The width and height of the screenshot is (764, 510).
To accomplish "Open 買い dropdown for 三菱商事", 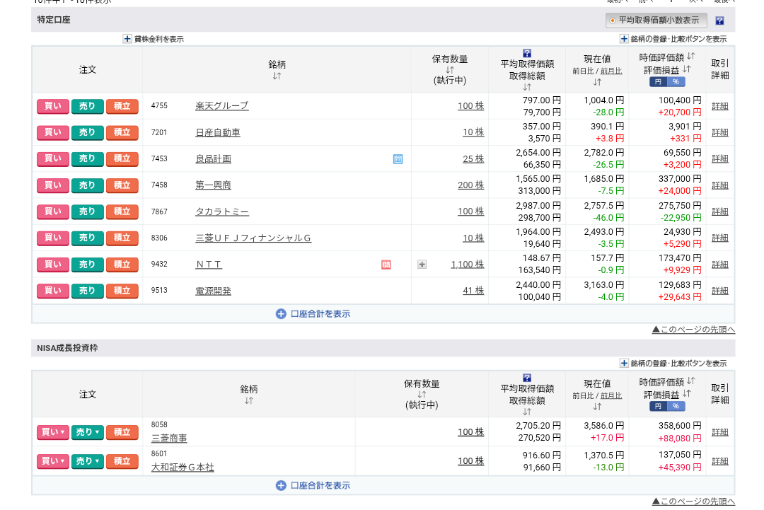I will tap(53, 432).
